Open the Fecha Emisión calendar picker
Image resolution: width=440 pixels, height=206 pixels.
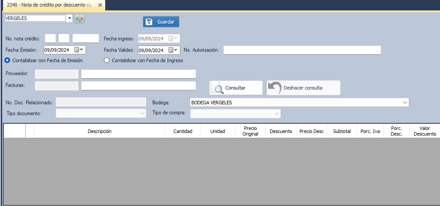79,50
